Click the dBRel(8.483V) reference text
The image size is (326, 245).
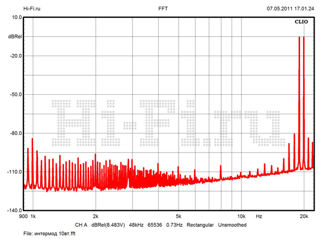[108, 225]
